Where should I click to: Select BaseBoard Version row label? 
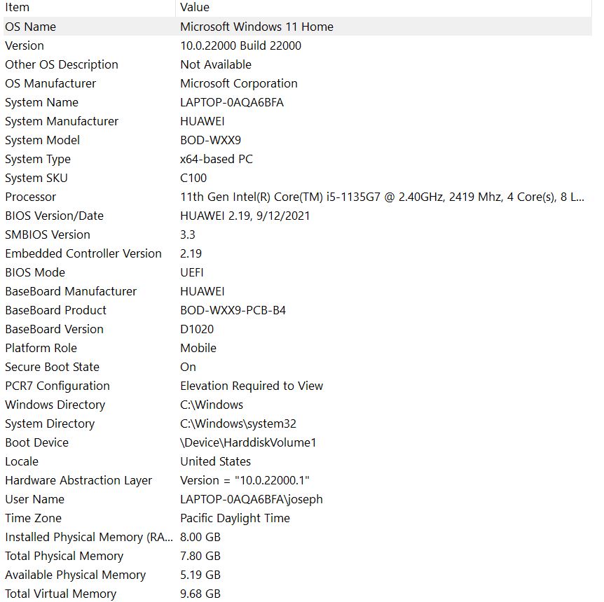click(55, 329)
